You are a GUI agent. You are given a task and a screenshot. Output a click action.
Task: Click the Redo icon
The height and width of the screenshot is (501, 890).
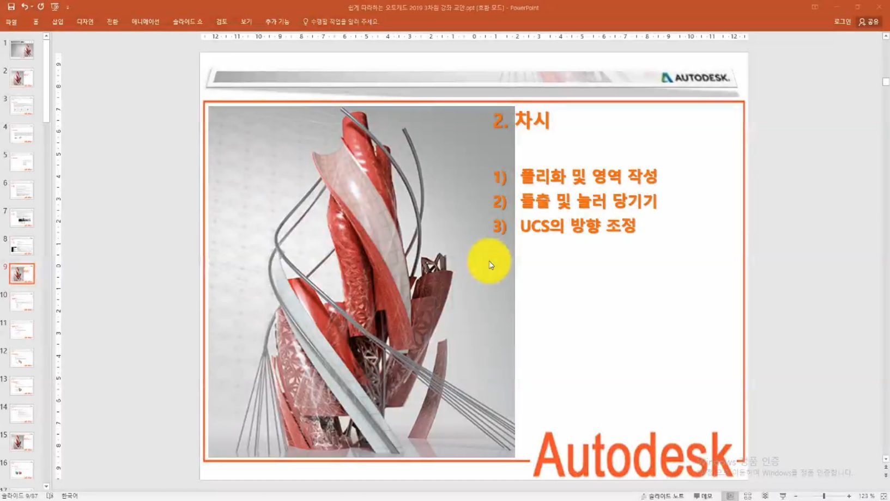tap(40, 7)
